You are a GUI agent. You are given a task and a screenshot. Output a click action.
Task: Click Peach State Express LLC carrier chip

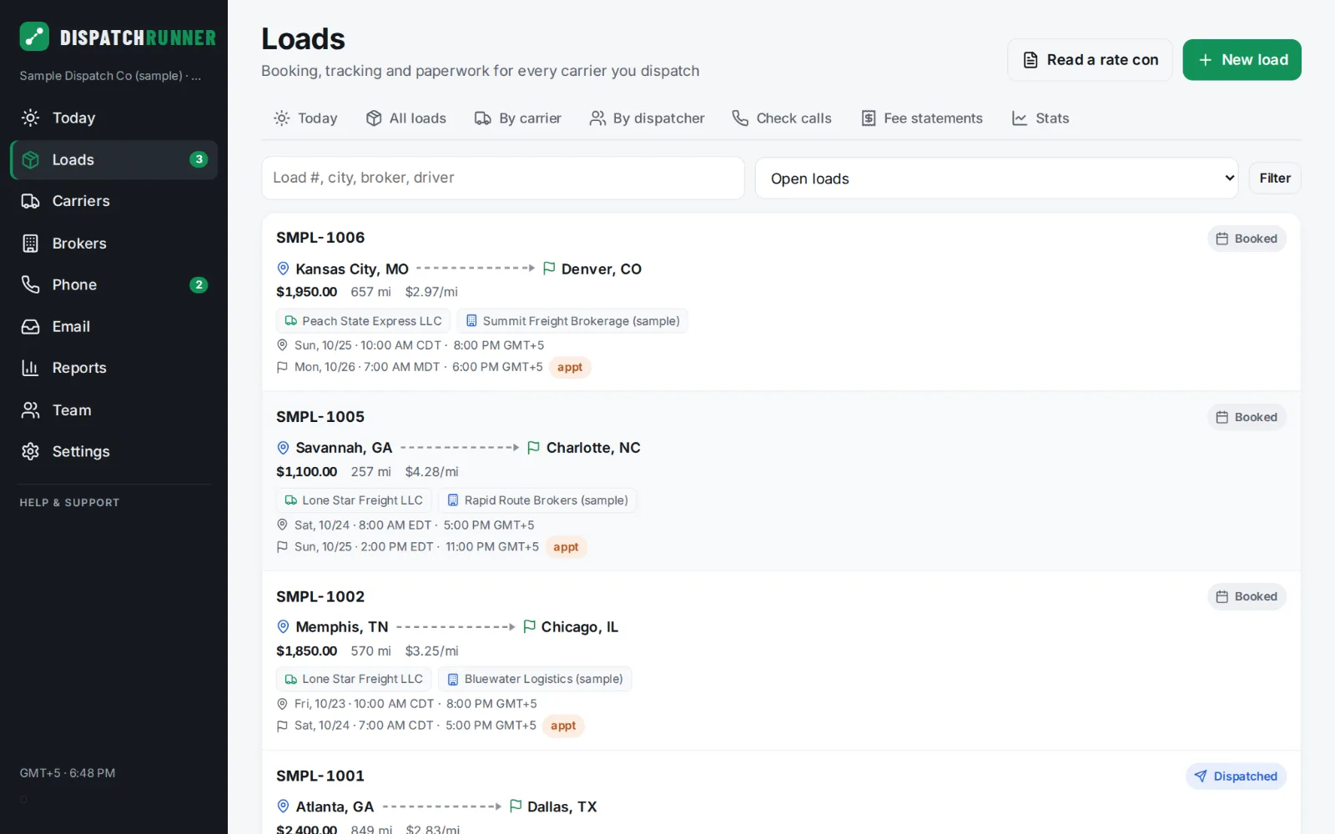click(x=363, y=321)
